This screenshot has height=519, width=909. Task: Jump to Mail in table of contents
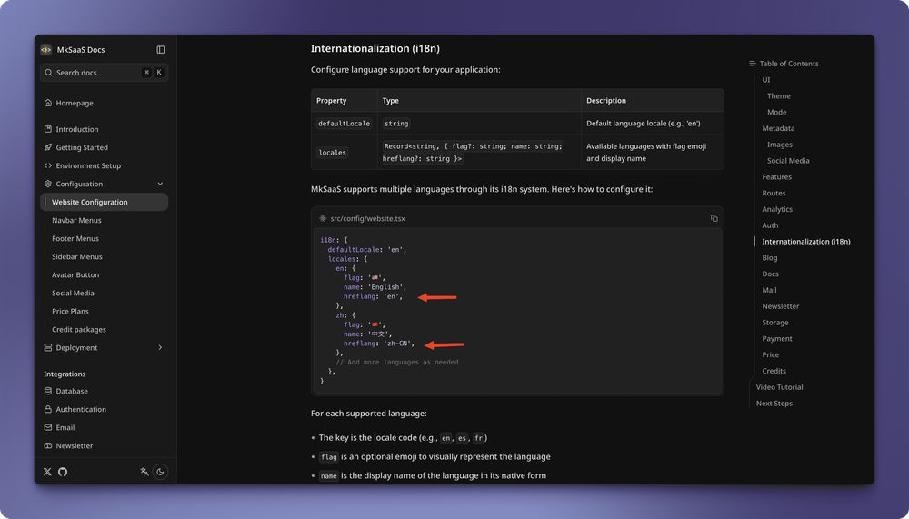[769, 291]
